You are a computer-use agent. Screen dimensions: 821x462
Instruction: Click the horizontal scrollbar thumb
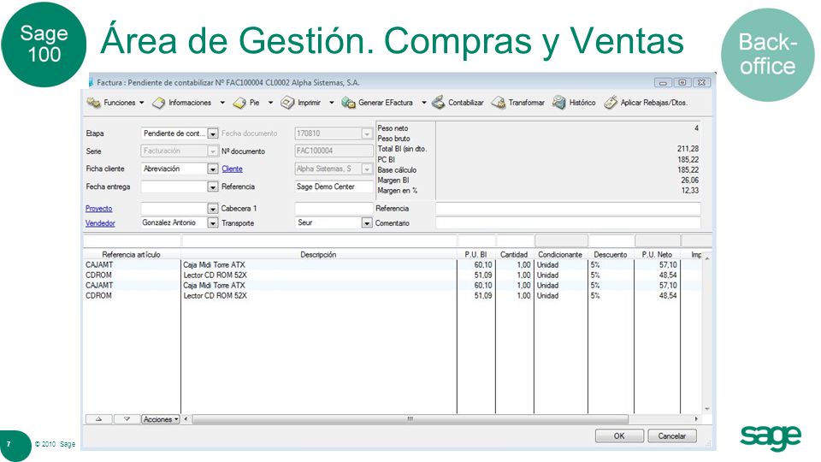coord(410,419)
